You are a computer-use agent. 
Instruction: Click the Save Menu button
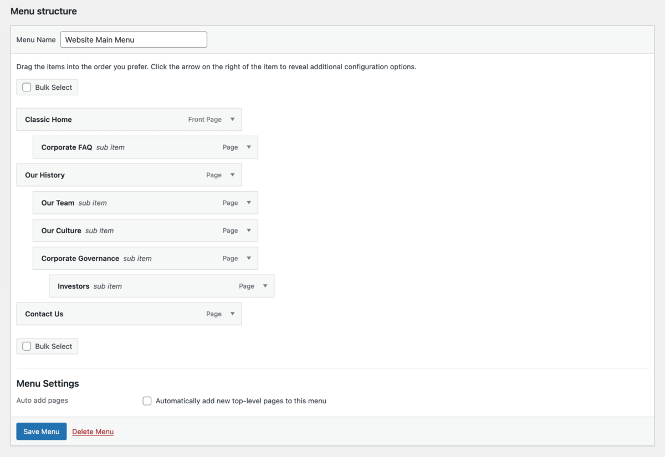tap(41, 431)
